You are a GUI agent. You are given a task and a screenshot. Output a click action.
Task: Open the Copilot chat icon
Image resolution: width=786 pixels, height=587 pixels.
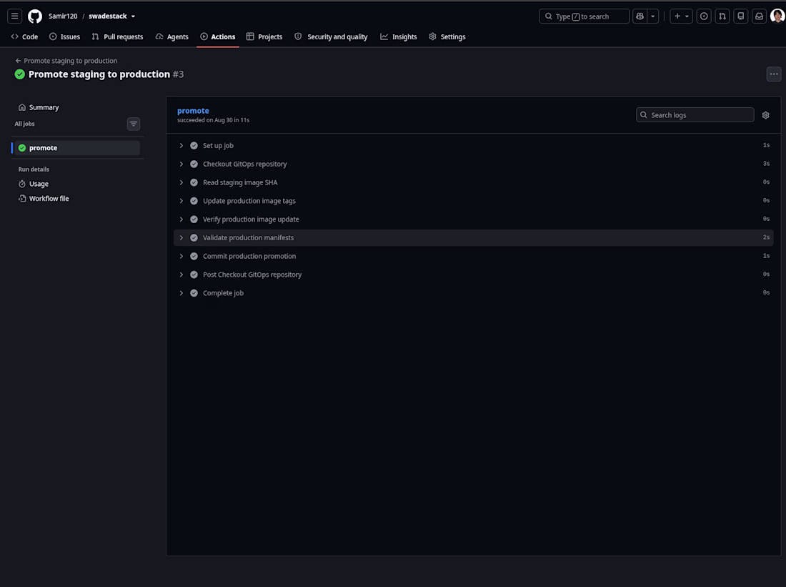tap(640, 16)
